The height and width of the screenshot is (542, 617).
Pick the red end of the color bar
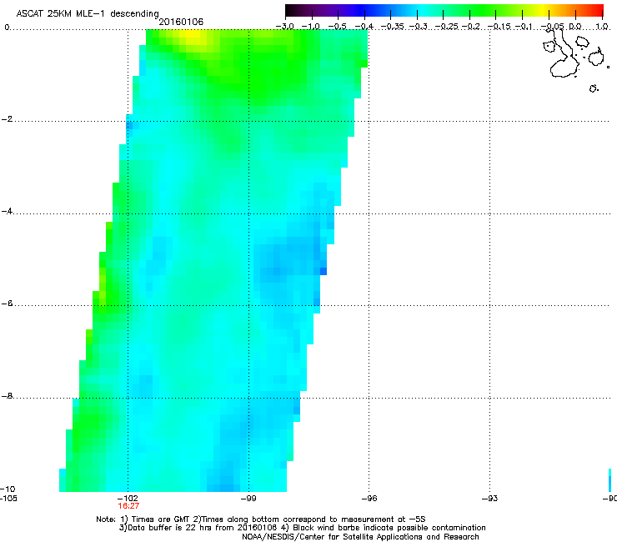tap(597, 11)
